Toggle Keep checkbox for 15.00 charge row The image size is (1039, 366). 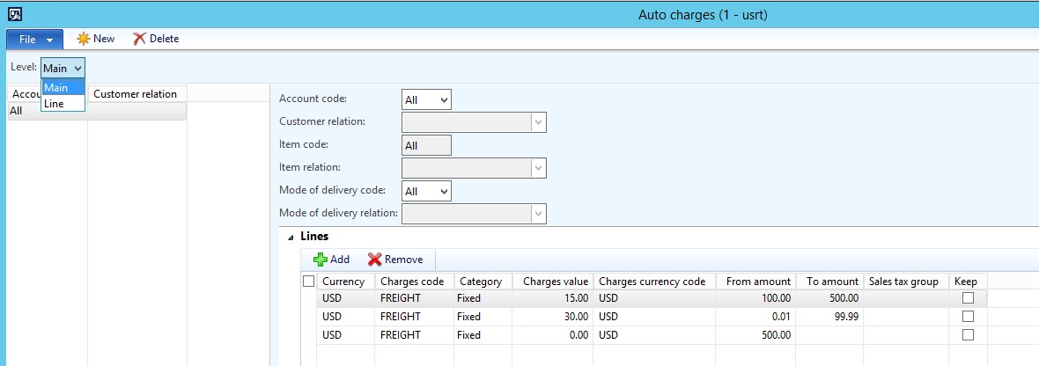[x=968, y=298]
